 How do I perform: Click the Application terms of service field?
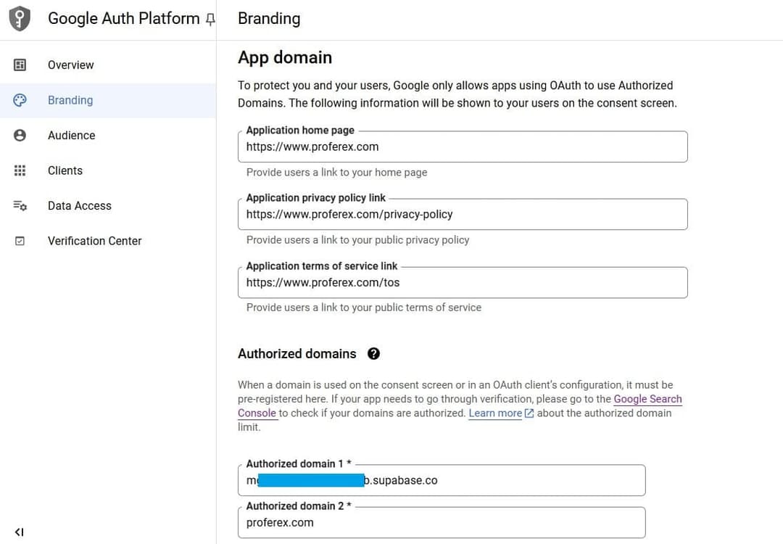click(462, 282)
